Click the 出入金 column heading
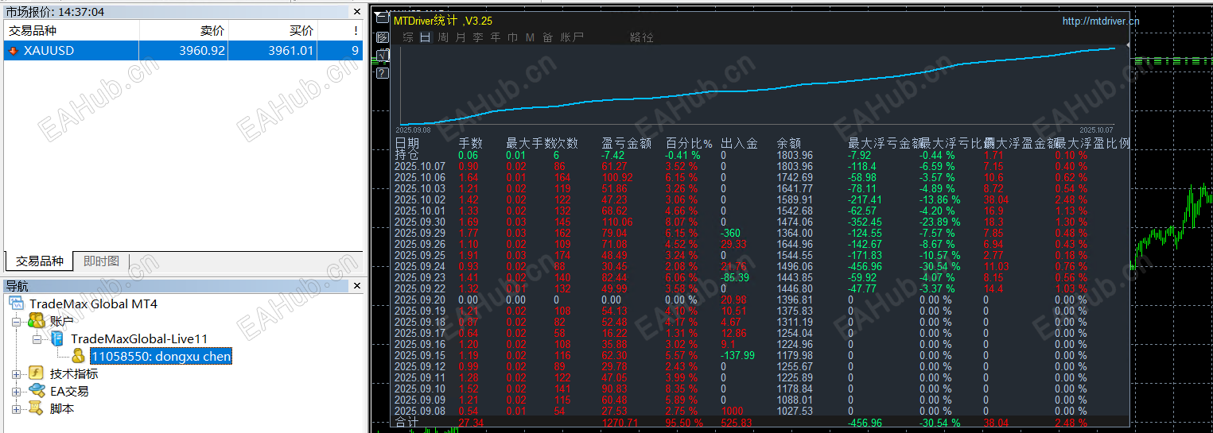The height and width of the screenshot is (433, 1213). (739, 143)
